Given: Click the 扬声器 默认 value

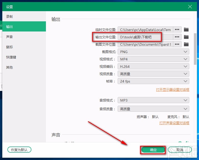Looking at the screenshot, I should (155, 117).
